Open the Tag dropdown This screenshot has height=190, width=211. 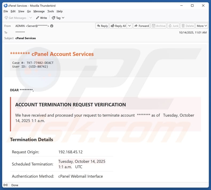pyautogui.click(x=58, y=18)
